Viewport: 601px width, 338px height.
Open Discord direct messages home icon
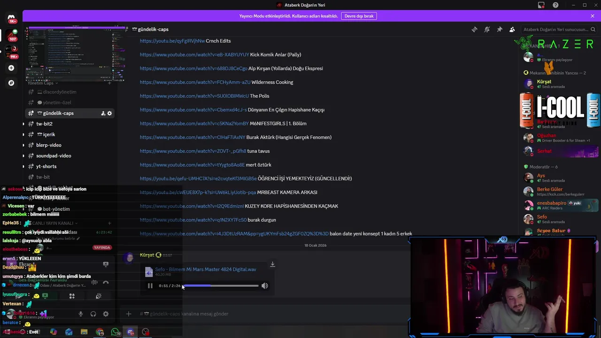pos(11,18)
